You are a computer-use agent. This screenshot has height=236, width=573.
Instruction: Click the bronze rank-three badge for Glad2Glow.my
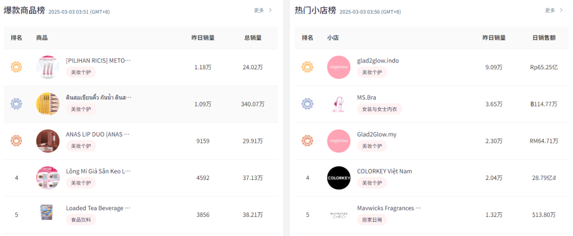(x=307, y=141)
